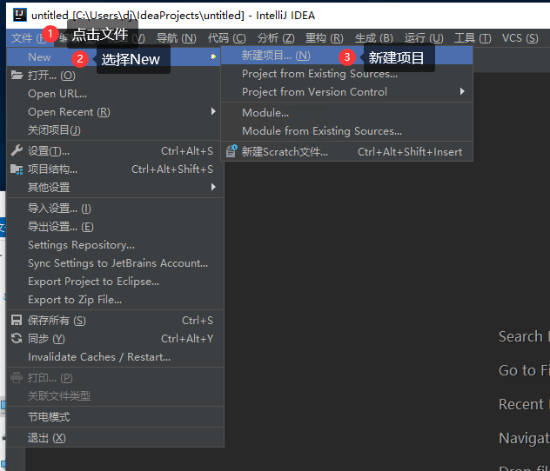Click the wrench icon beside 设置
Screen dimensions: 550x471
tap(17, 150)
